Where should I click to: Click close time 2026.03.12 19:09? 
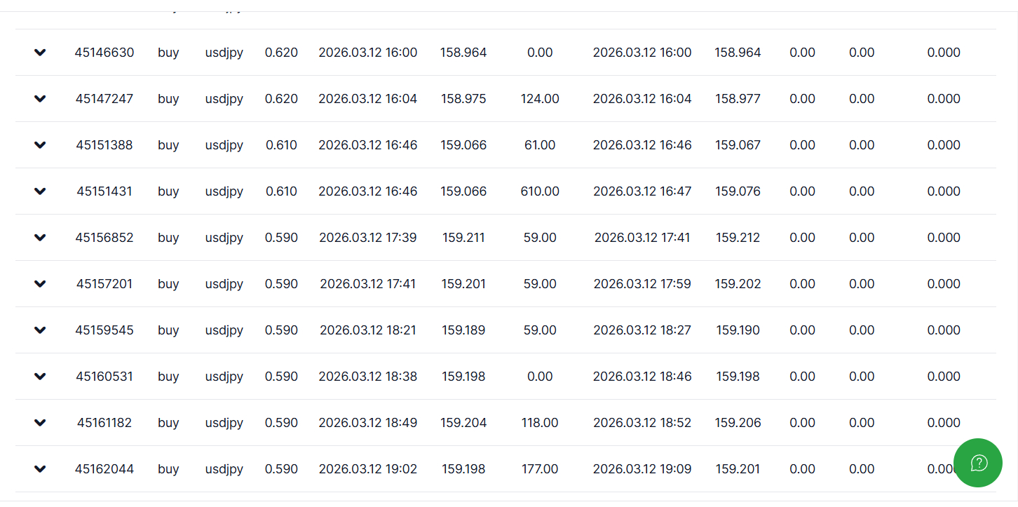point(642,469)
